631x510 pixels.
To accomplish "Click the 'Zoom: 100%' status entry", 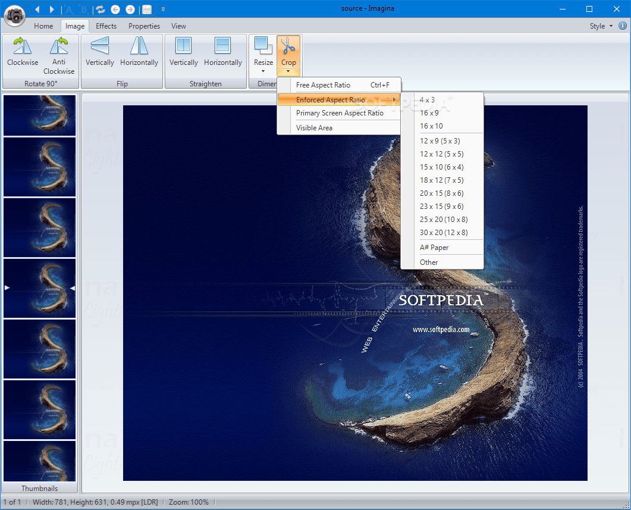I will [x=189, y=502].
